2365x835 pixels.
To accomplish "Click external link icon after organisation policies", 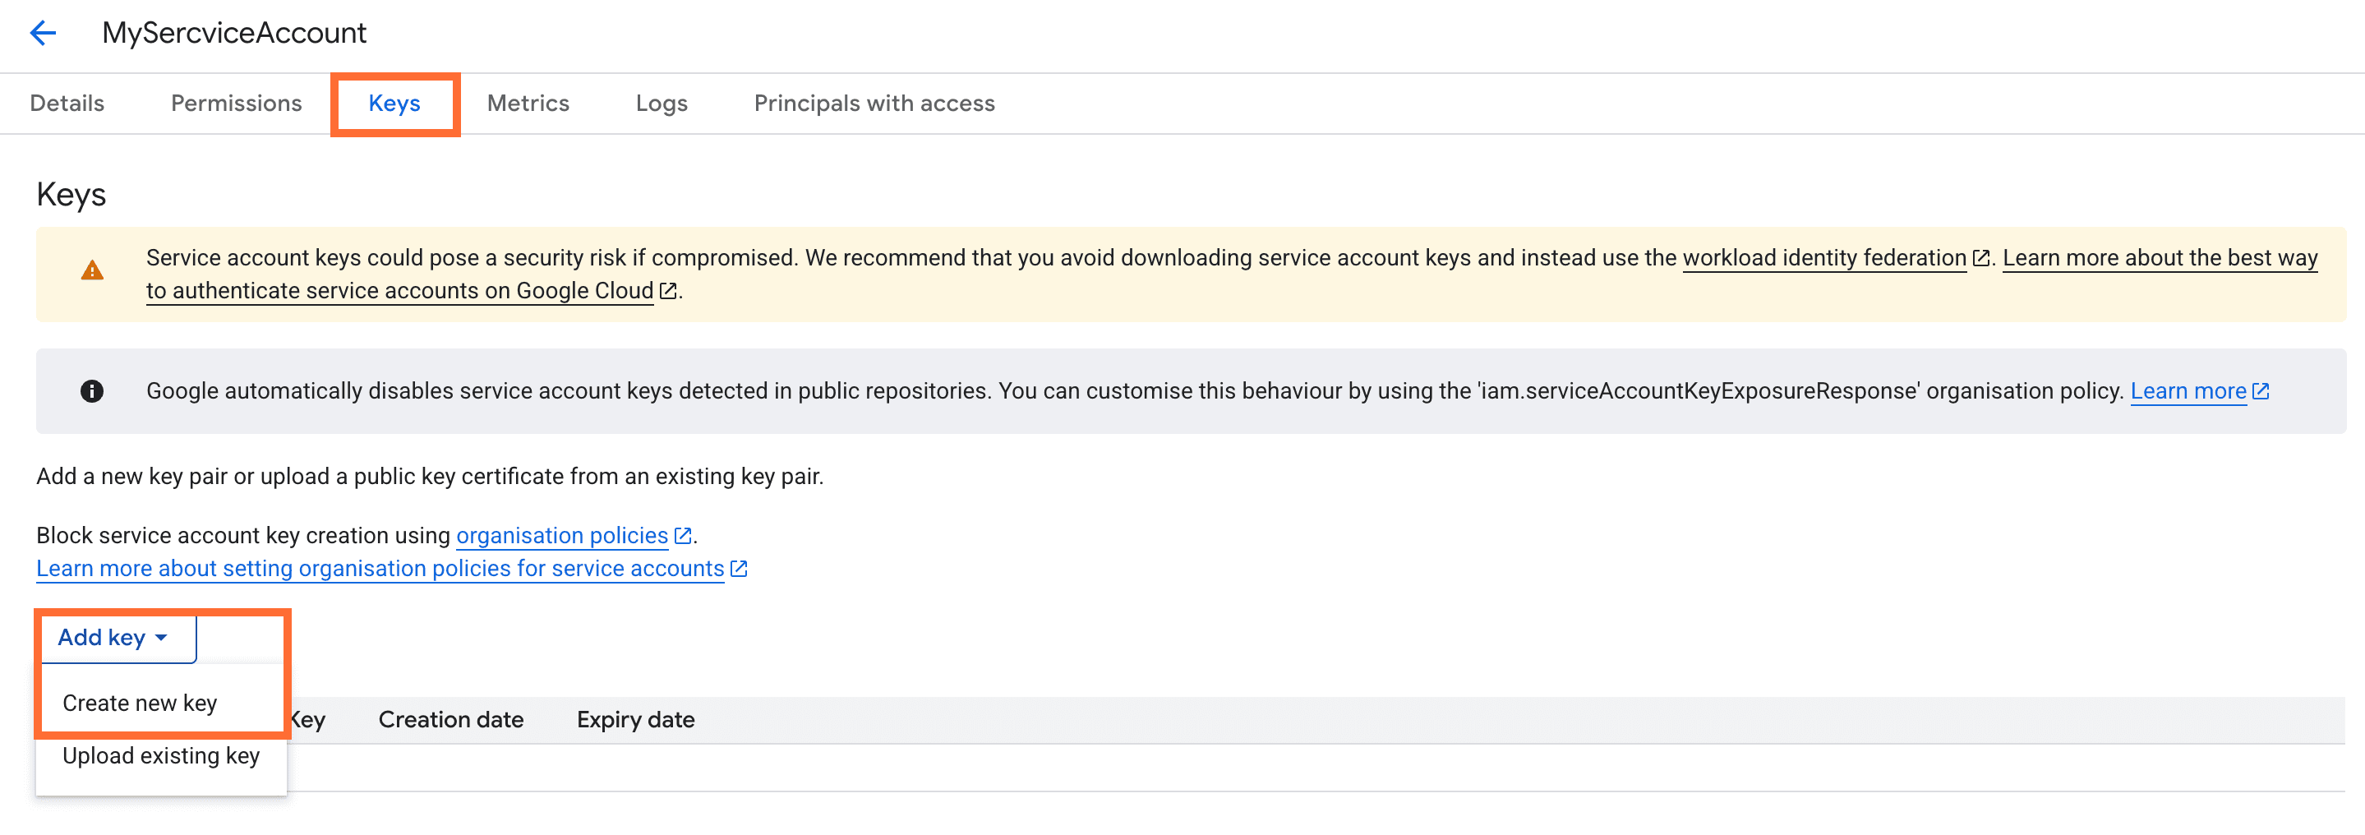I will [682, 536].
